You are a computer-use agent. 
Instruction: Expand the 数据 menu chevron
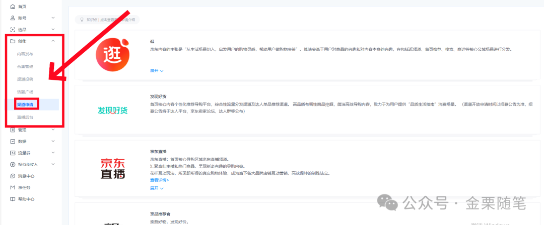pyautogui.click(x=53, y=141)
